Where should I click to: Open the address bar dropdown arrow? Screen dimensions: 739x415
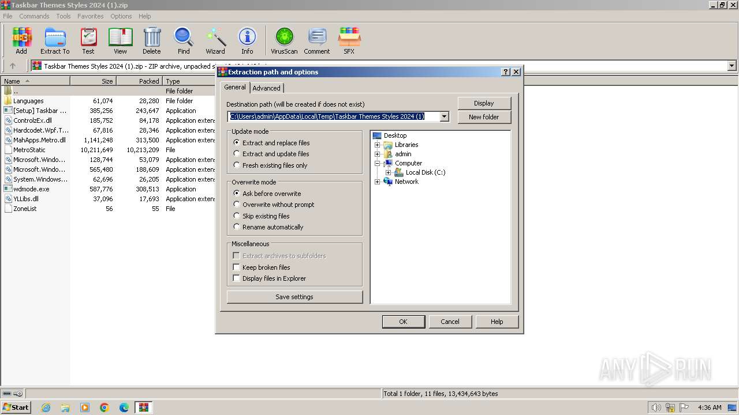coord(731,66)
